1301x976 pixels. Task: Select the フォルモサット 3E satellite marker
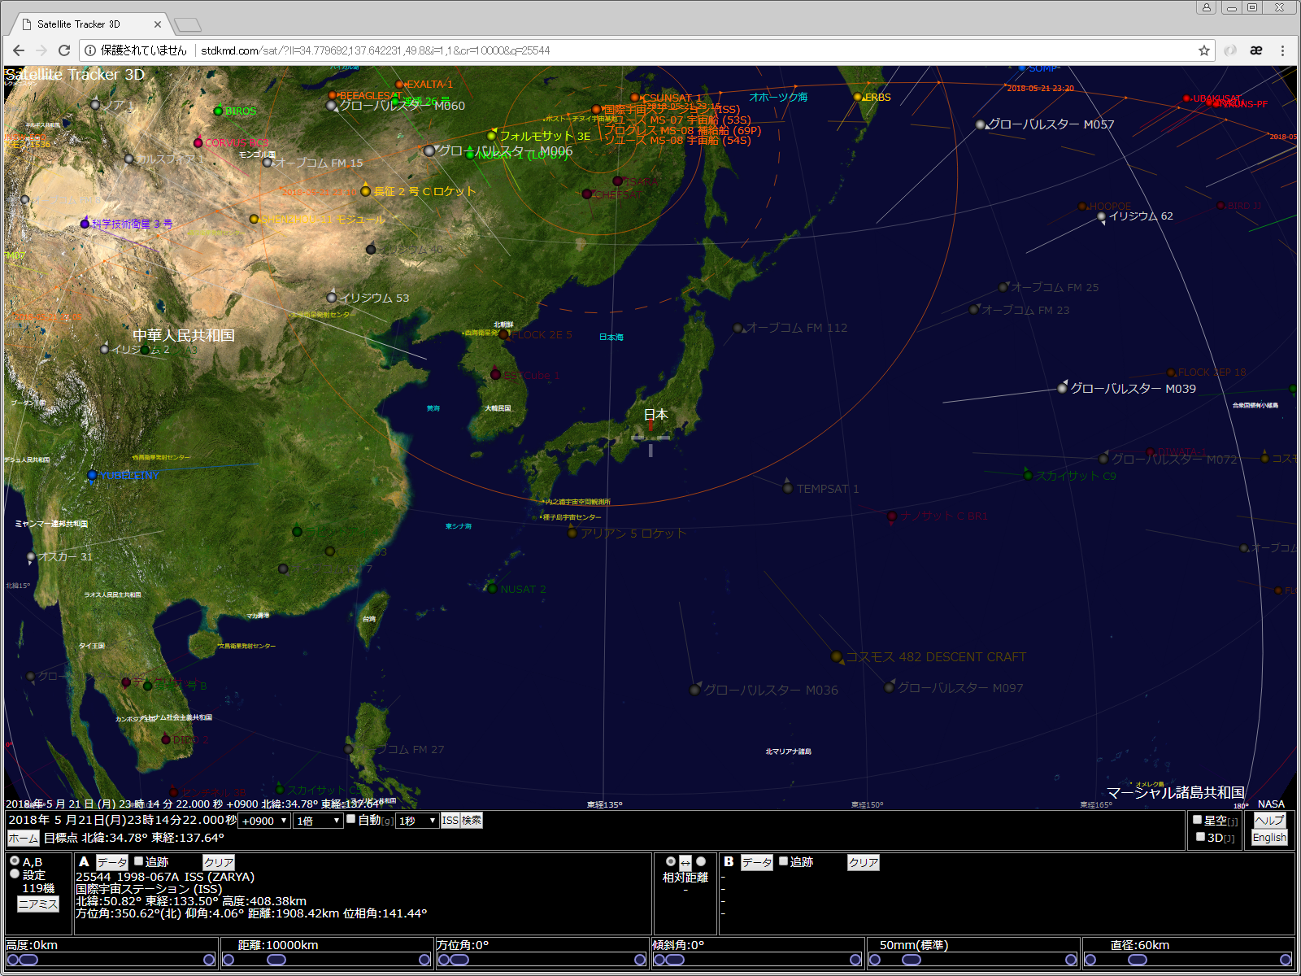[492, 136]
